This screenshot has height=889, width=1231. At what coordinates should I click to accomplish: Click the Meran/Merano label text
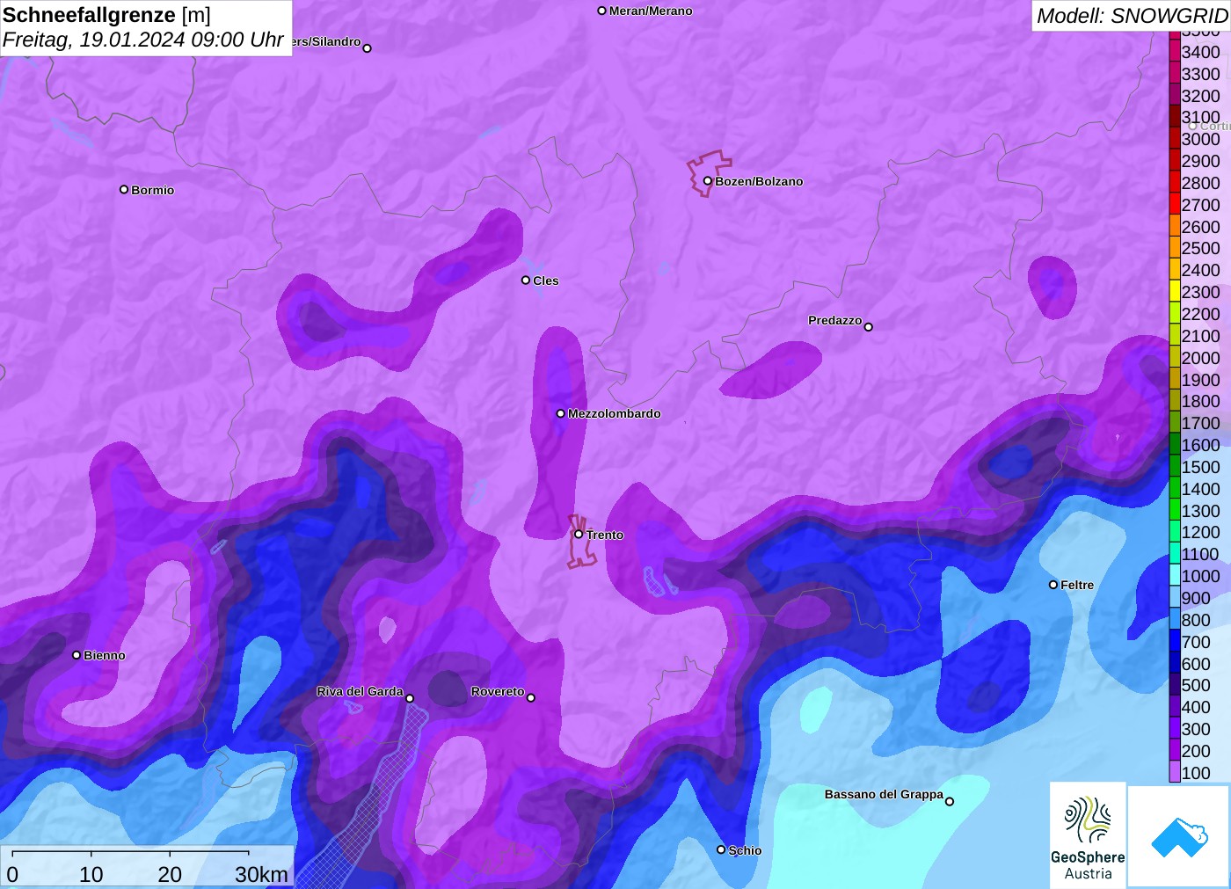(651, 11)
